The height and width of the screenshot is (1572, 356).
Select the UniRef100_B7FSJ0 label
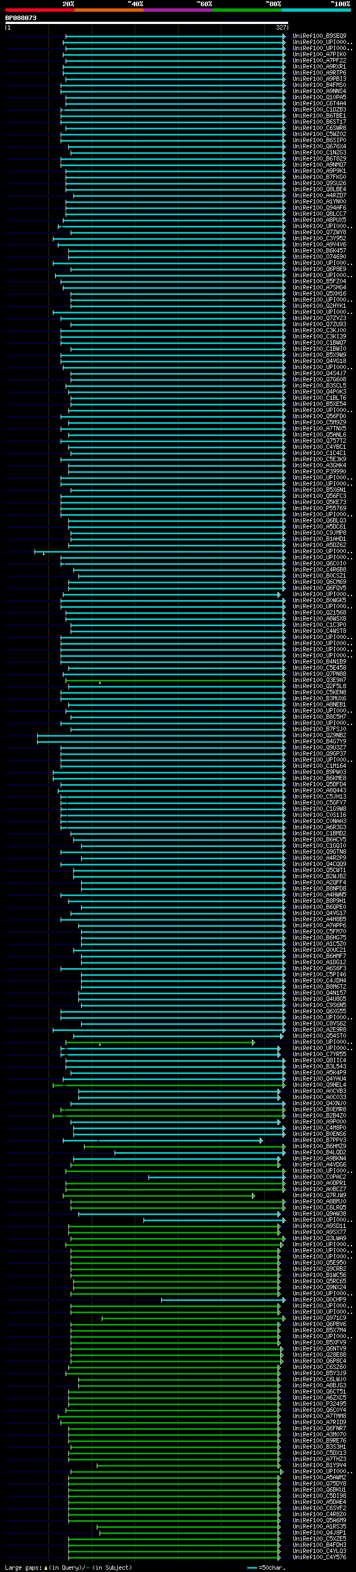click(x=319, y=729)
